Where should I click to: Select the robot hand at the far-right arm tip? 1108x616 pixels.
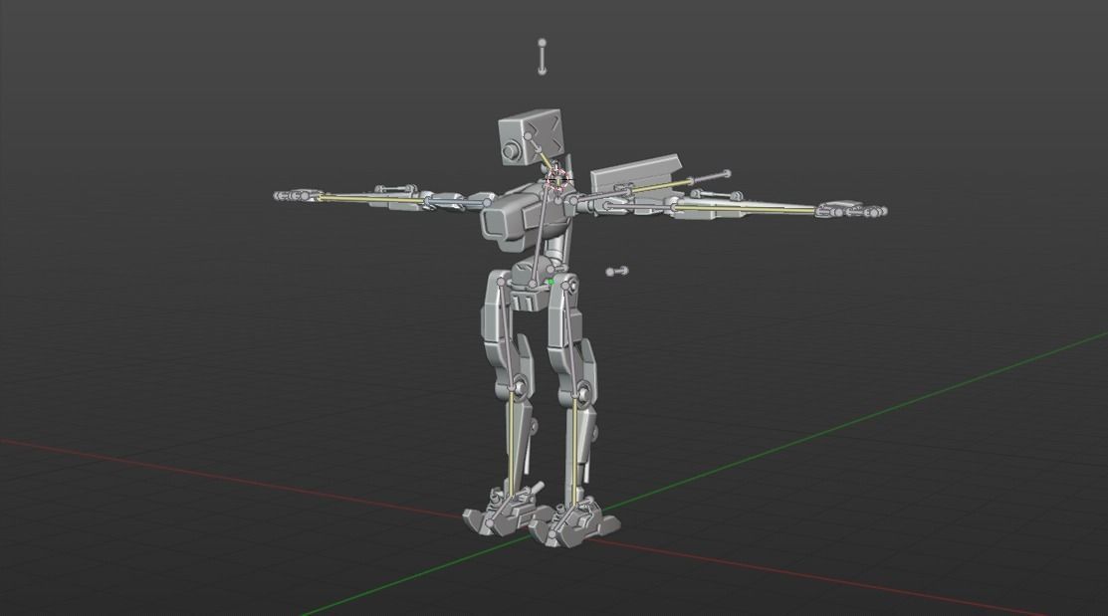(x=851, y=210)
